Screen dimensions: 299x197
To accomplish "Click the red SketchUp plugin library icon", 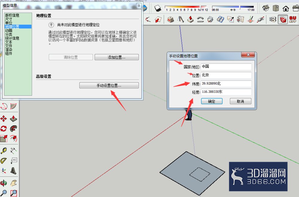I will point(283,19).
